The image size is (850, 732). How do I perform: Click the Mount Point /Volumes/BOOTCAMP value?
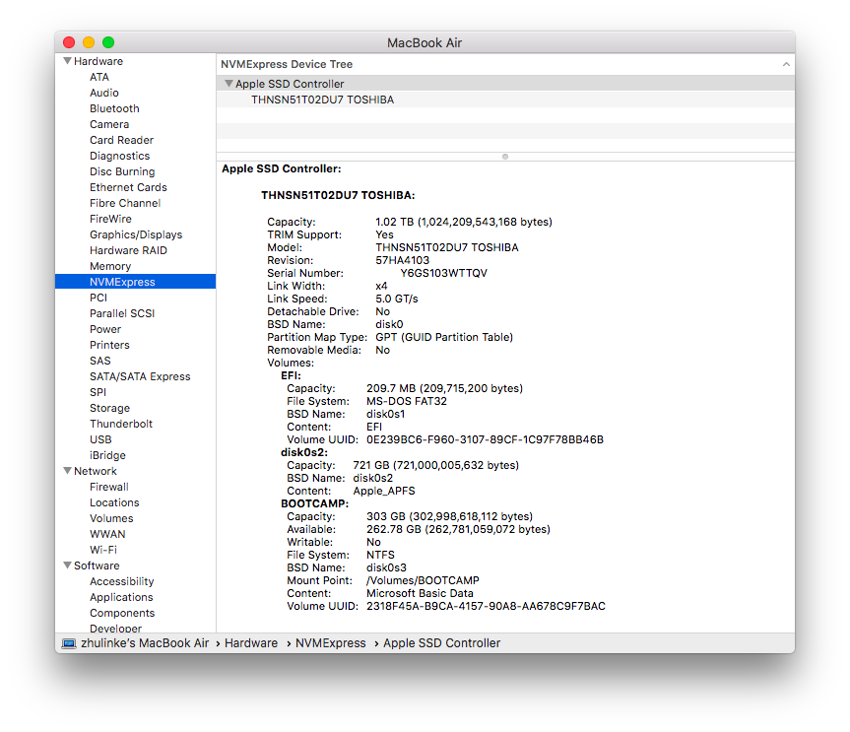(x=423, y=580)
